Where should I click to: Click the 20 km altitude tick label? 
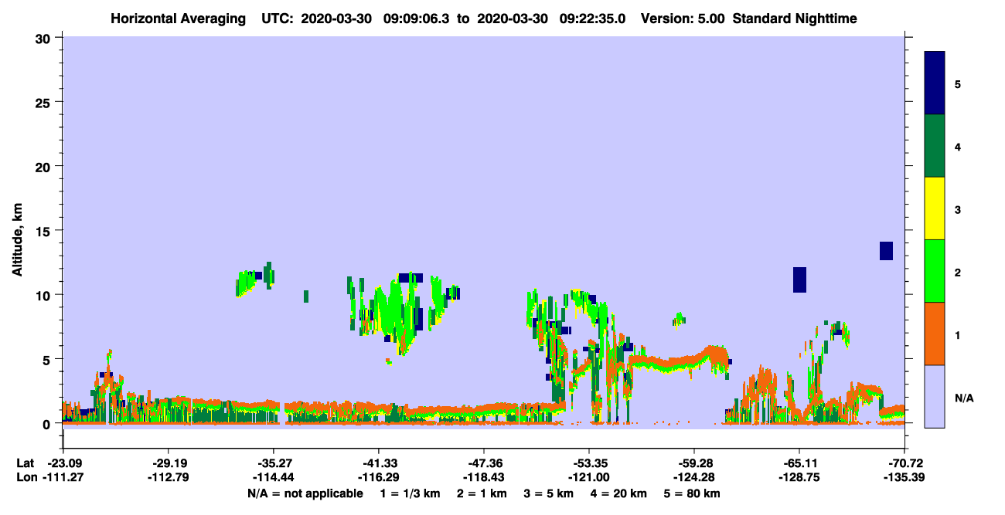click(45, 166)
